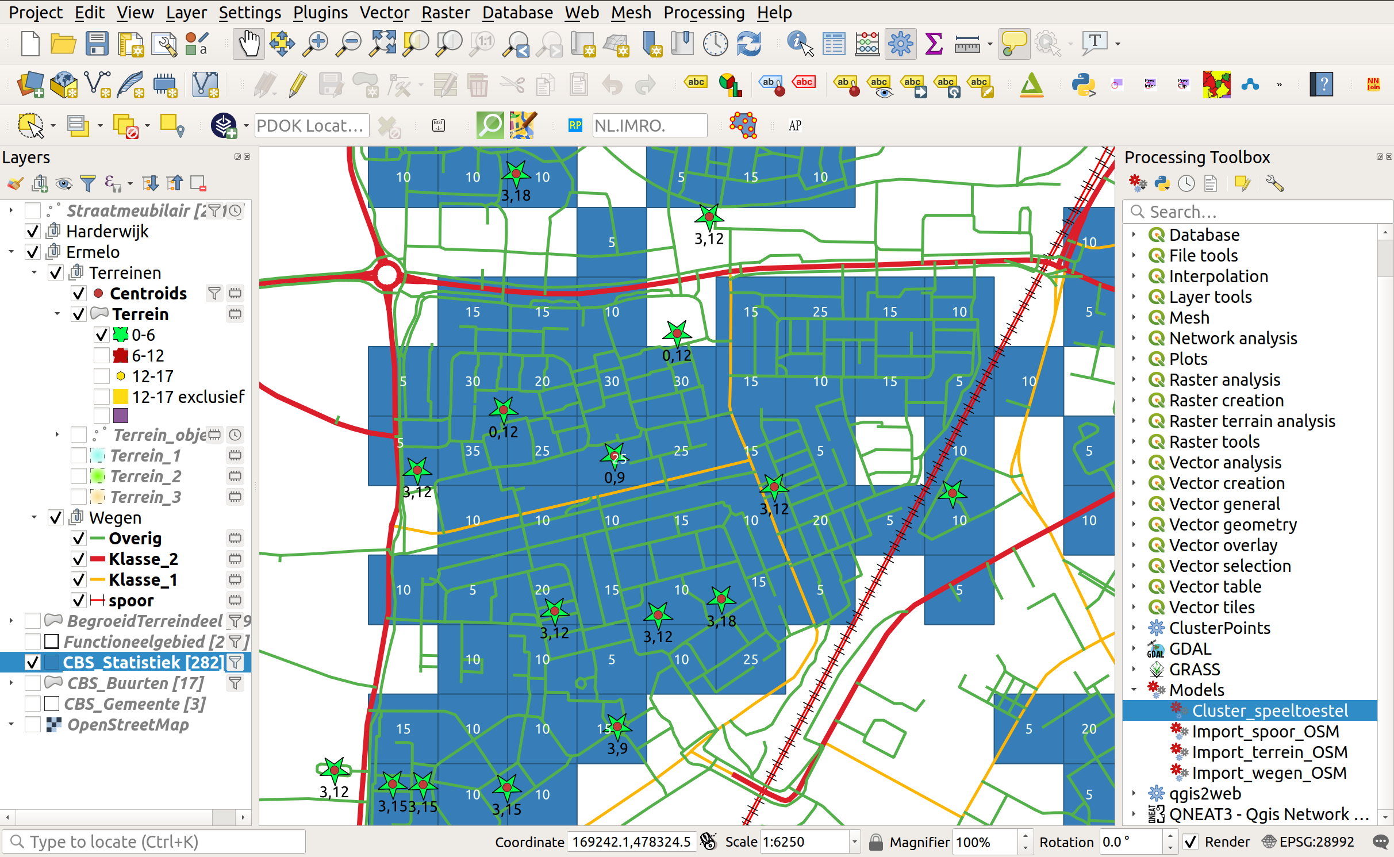Click the EPSG:28992 CRS button
1394x857 pixels.
click(x=1308, y=842)
